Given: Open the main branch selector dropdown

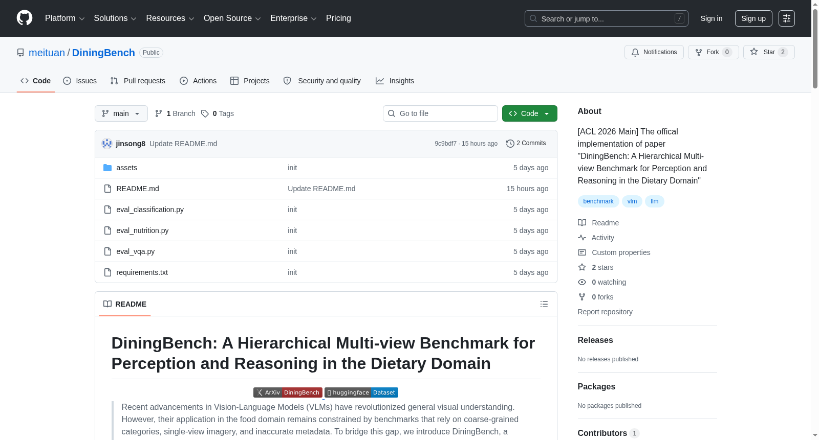Looking at the screenshot, I should pyautogui.click(x=121, y=113).
